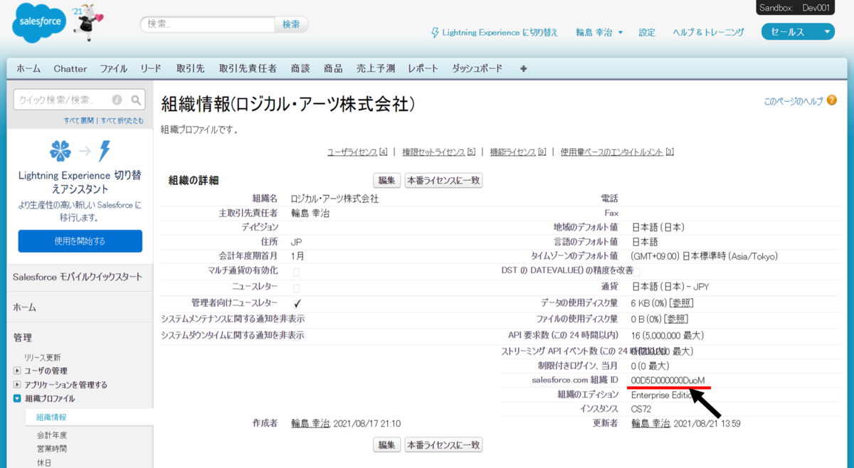Click the instance value CS72

click(641, 410)
